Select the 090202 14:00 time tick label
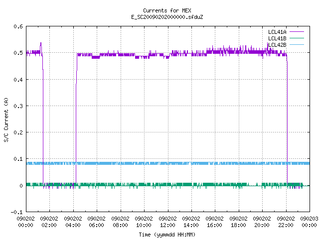This screenshot has height=239, width=319. 191,222
